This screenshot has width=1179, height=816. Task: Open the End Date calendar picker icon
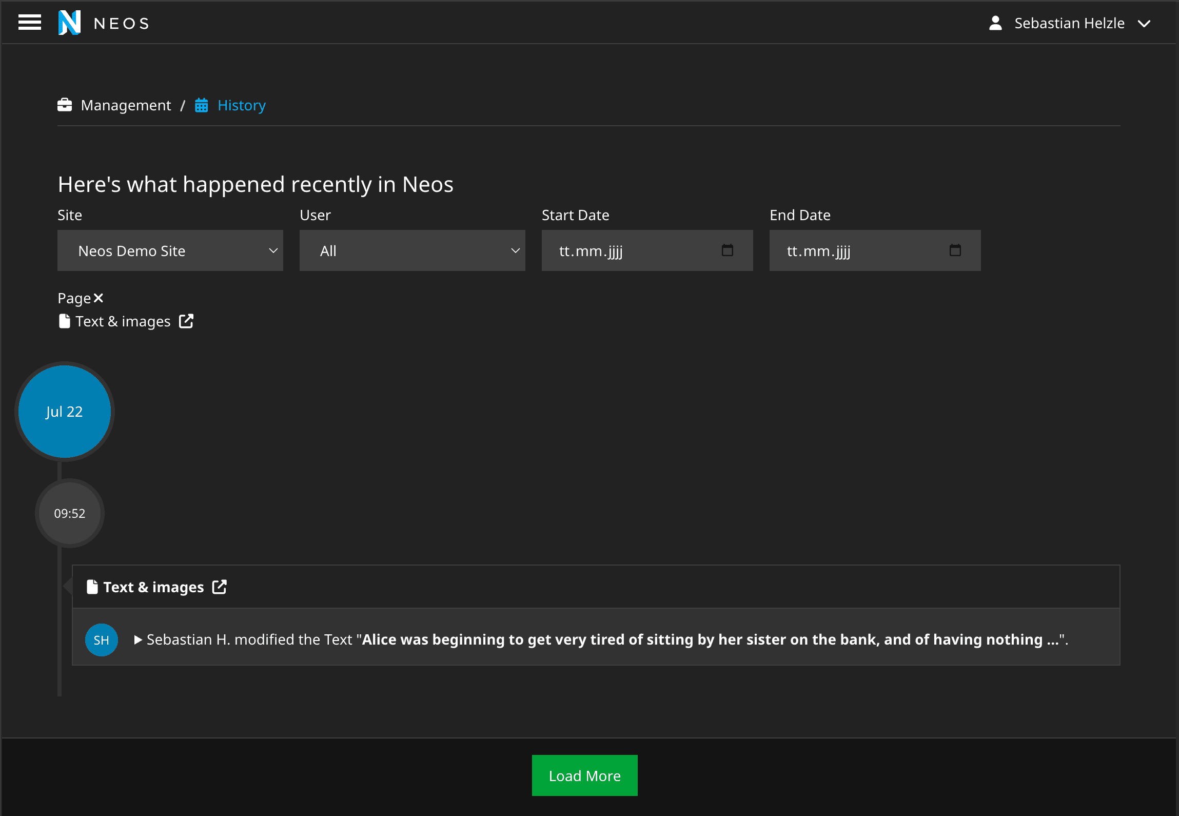(955, 250)
